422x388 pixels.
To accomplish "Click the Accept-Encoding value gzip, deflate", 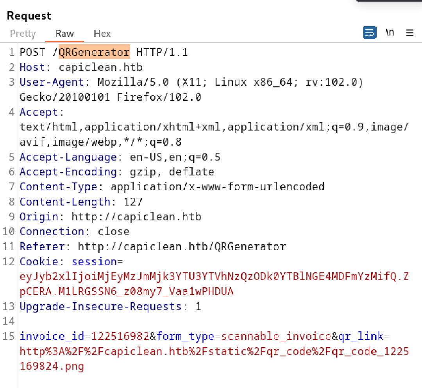I will point(172,172).
